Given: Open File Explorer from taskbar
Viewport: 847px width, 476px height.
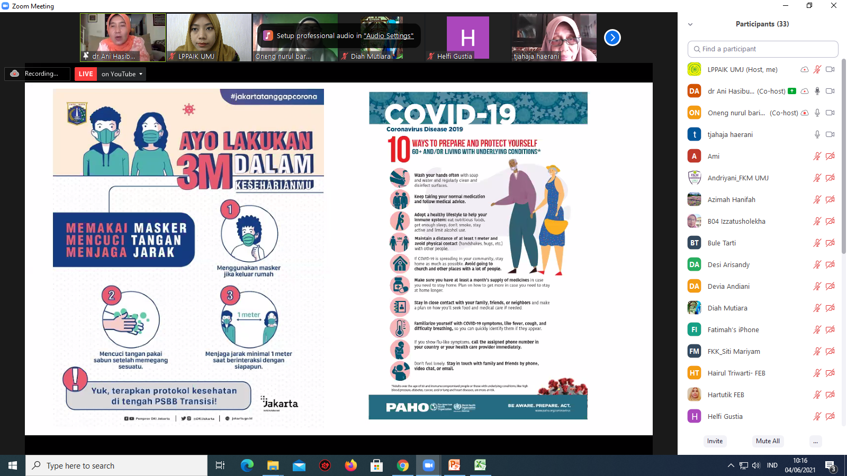Looking at the screenshot, I should [273, 465].
